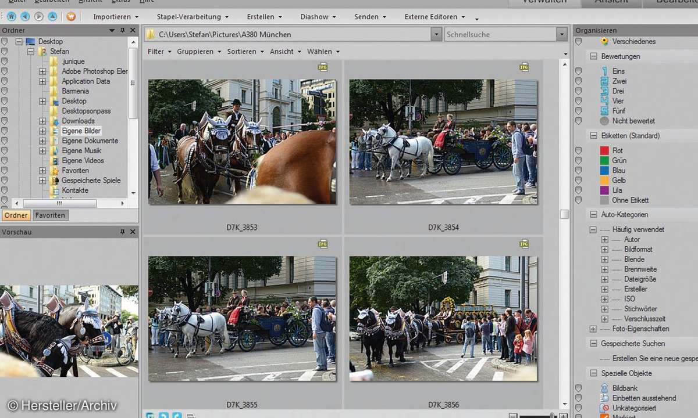Toggle the Easy-Select marker beside Lila
This screenshot has height=418, width=698.
pos(578,190)
